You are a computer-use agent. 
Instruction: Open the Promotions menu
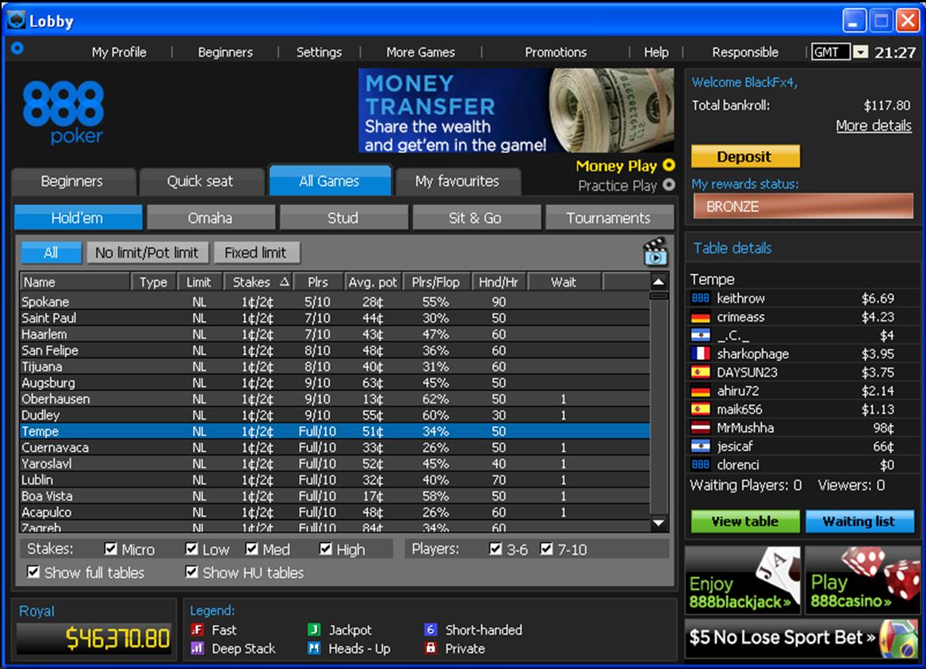coord(555,52)
